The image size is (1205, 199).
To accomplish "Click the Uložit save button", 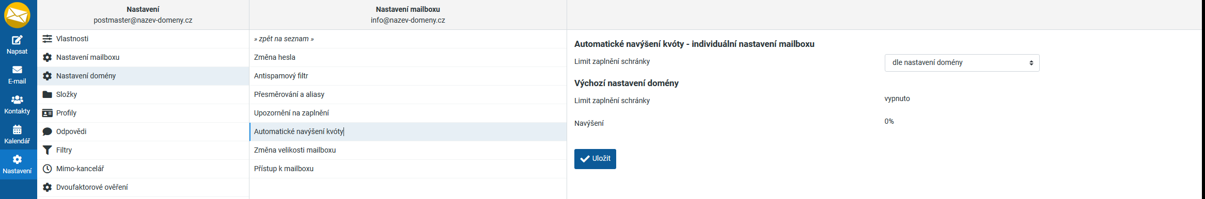I will [595, 159].
